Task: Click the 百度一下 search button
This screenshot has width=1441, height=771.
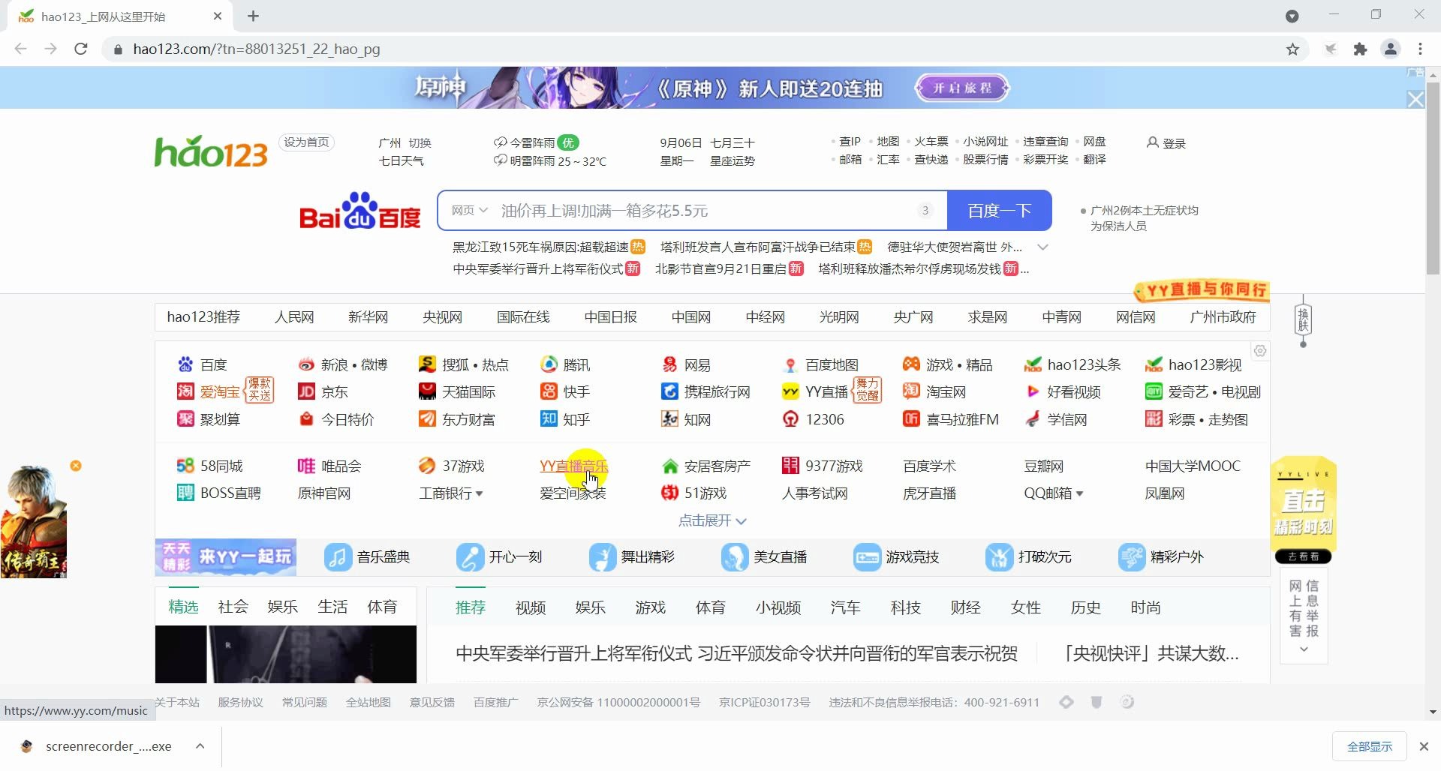Action: click(x=999, y=211)
